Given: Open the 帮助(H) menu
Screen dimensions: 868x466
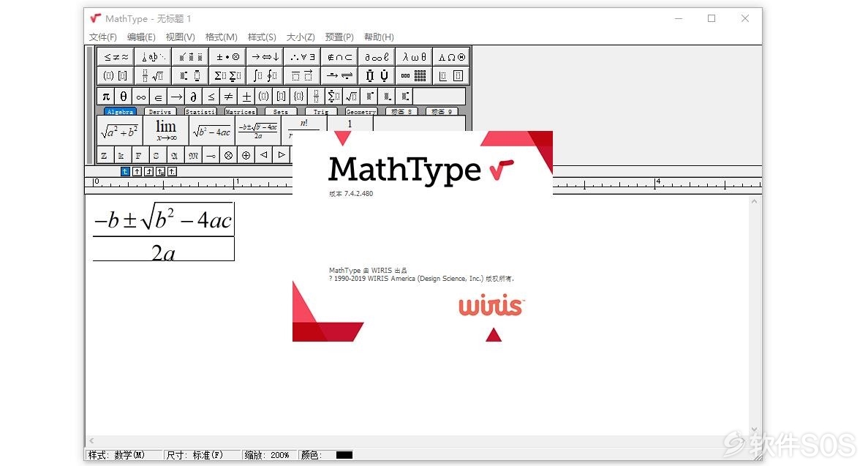Looking at the screenshot, I should 379,37.
